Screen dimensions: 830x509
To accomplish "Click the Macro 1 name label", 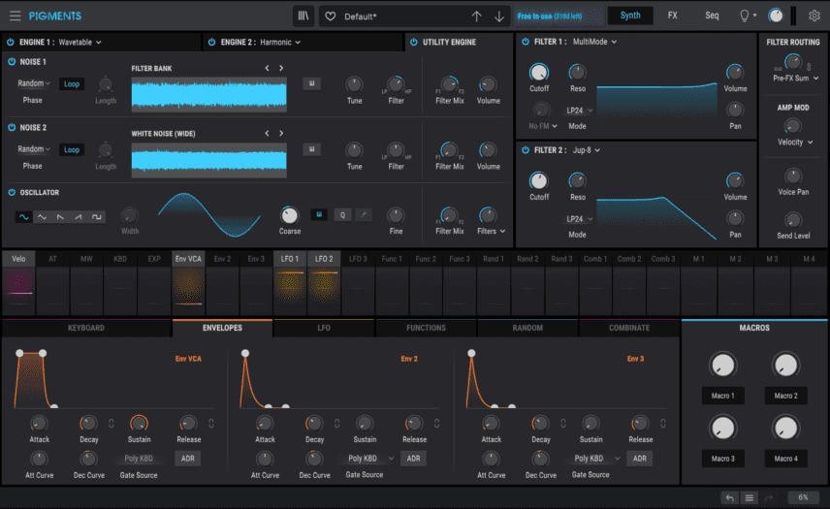I will click(x=722, y=396).
